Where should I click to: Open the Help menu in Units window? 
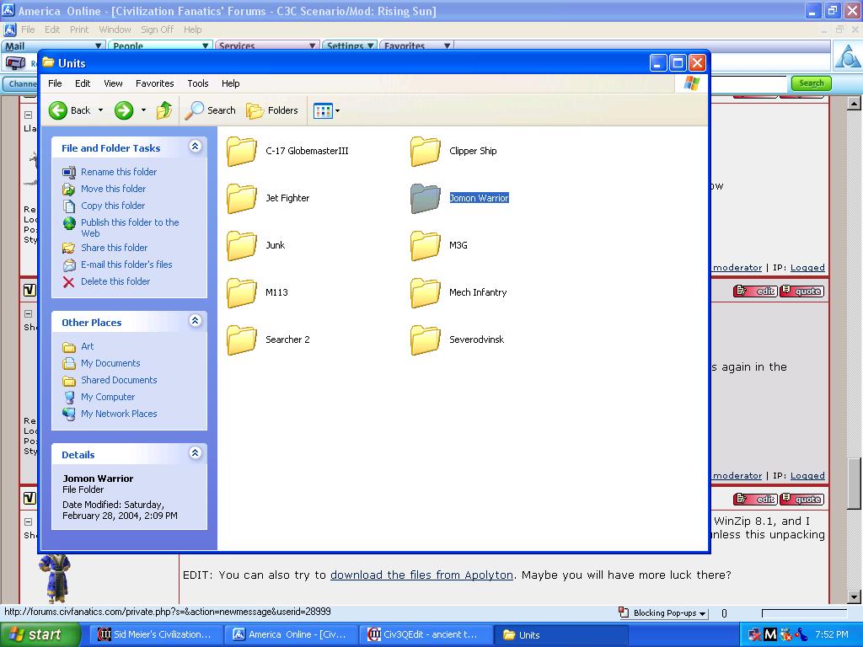click(x=231, y=83)
